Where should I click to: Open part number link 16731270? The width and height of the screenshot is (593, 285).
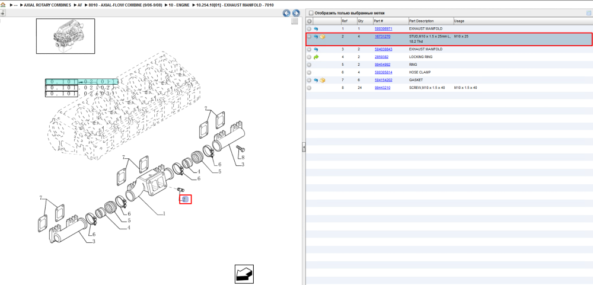pyautogui.click(x=382, y=36)
